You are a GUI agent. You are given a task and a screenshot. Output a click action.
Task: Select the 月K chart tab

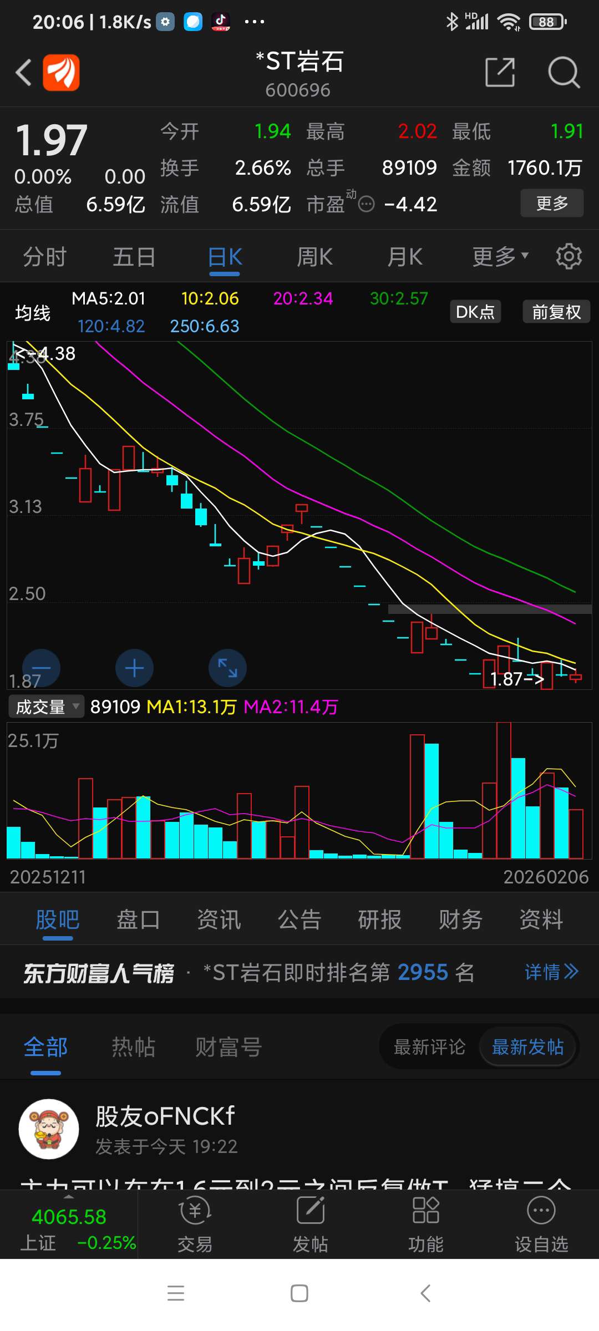pyautogui.click(x=405, y=257)
